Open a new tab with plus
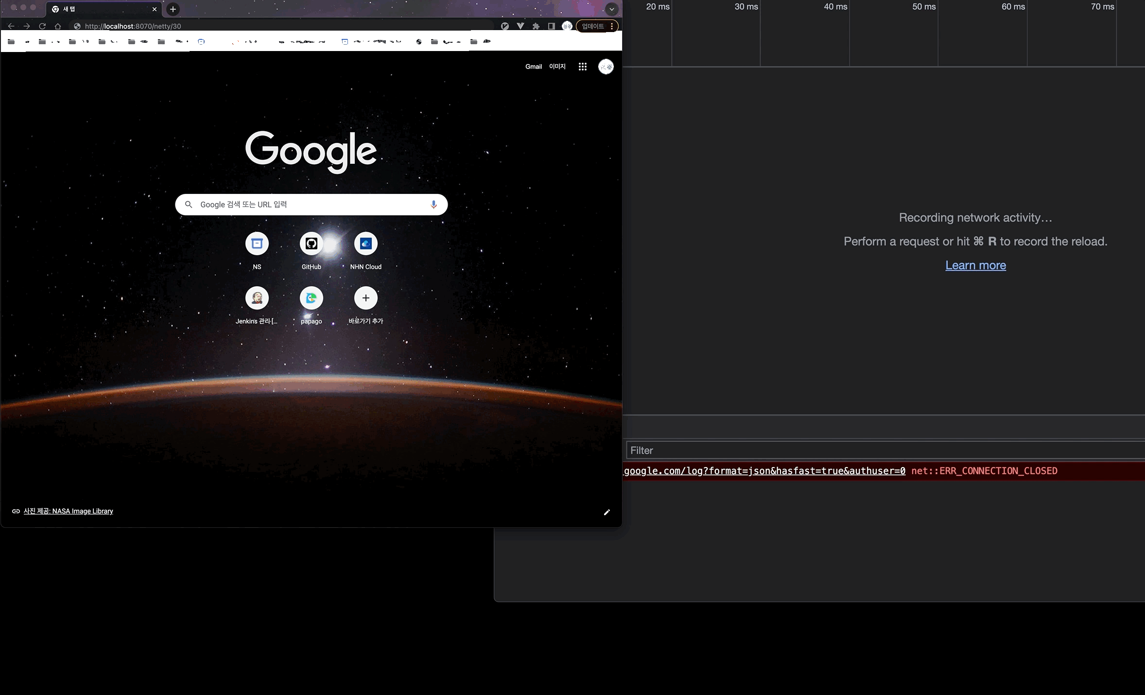 point(173,9)
